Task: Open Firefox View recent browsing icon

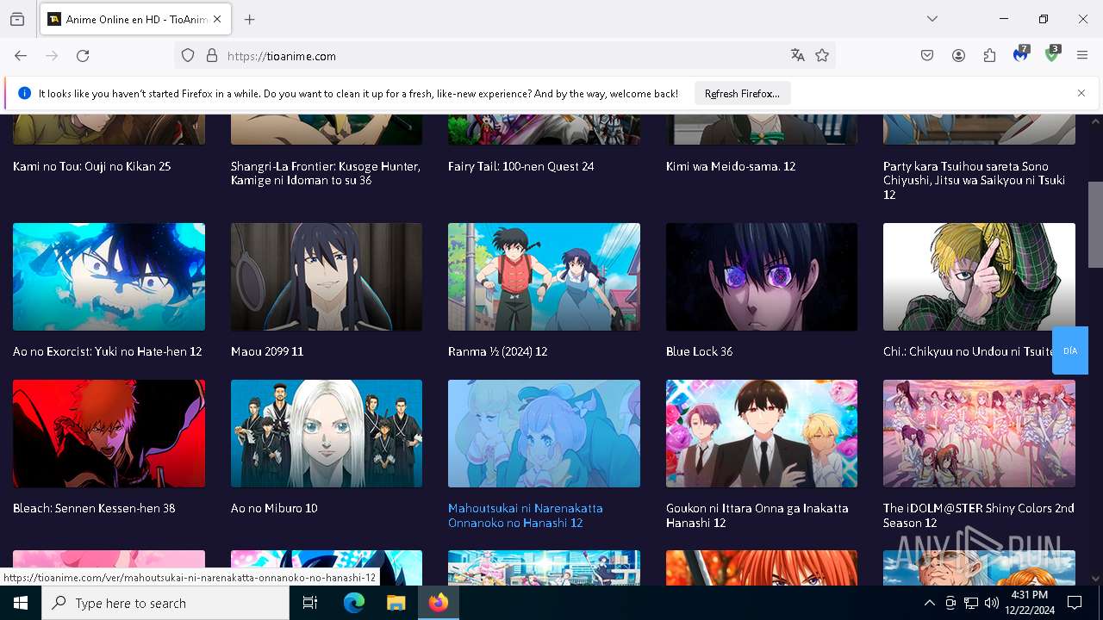Action: (17, 19)
